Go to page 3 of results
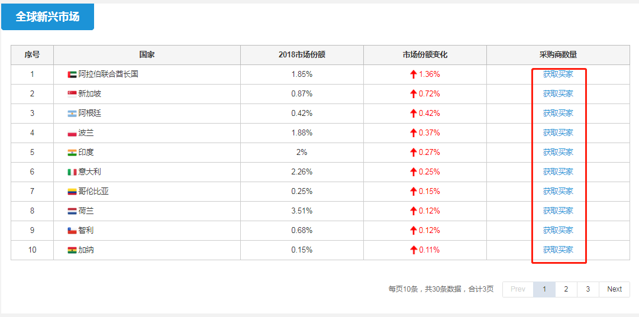The width and height of the screenshot is (639, 317). click(588, 289)
